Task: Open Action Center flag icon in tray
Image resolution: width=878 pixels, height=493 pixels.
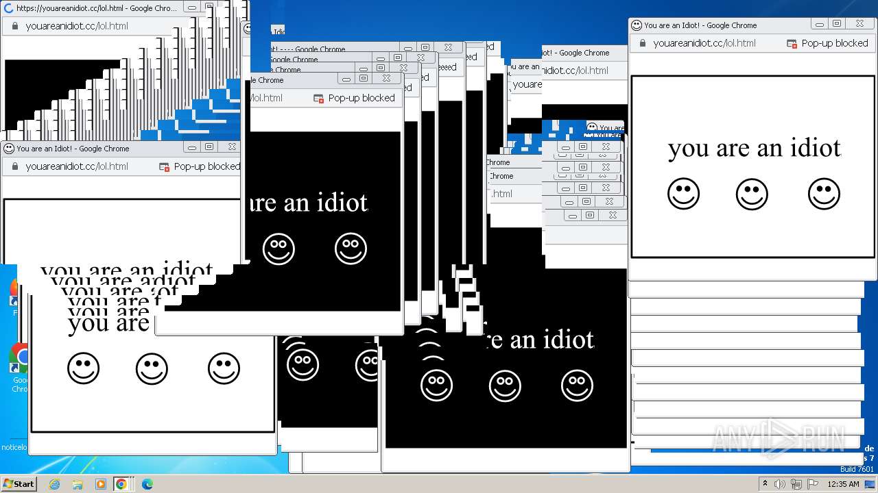Action: coord(811,484)
